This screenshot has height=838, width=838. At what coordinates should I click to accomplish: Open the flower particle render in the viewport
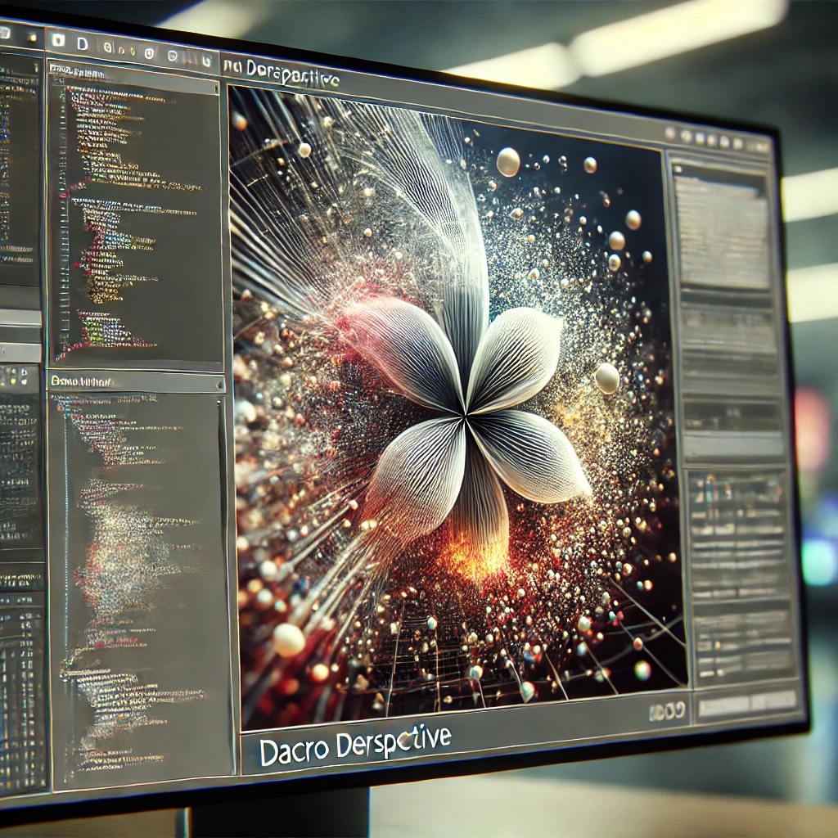click(458, 408)
